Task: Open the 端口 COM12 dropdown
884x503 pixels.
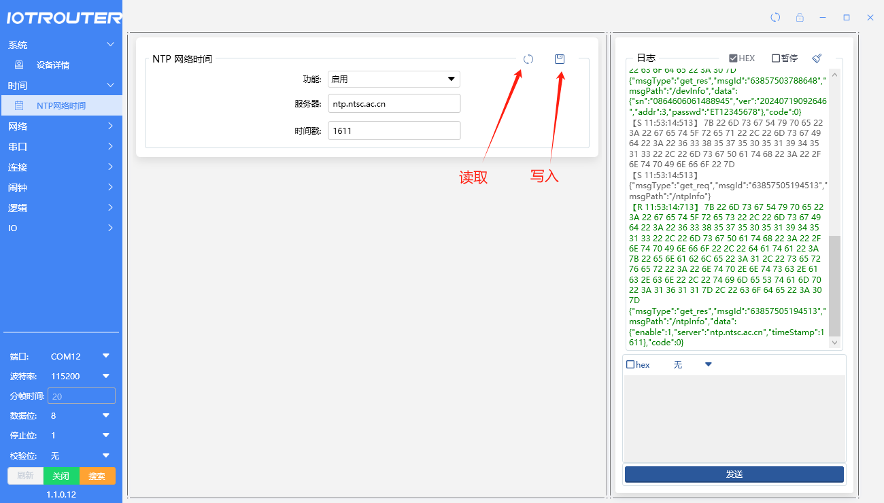Action: tap(105, 356)
